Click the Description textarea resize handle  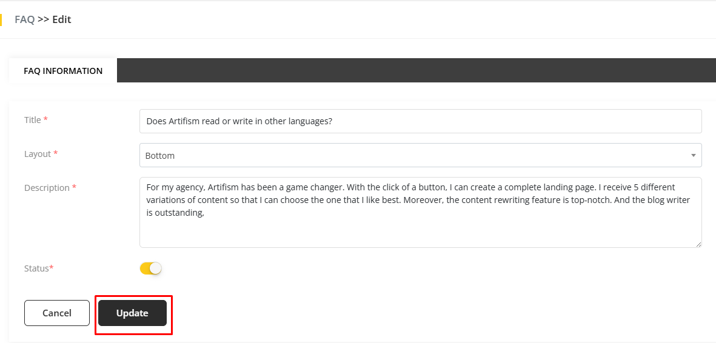[698, 244]
